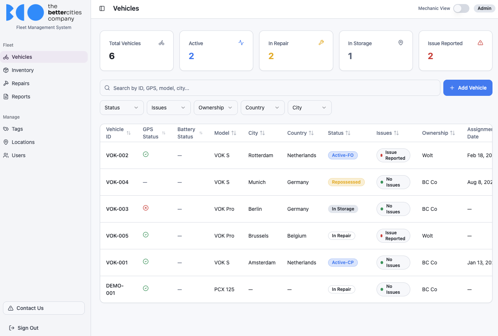Image resolution: width=498 pixels, height=336 pixels.
Task: Navigate to Repairs section
Action: (44, 83)
